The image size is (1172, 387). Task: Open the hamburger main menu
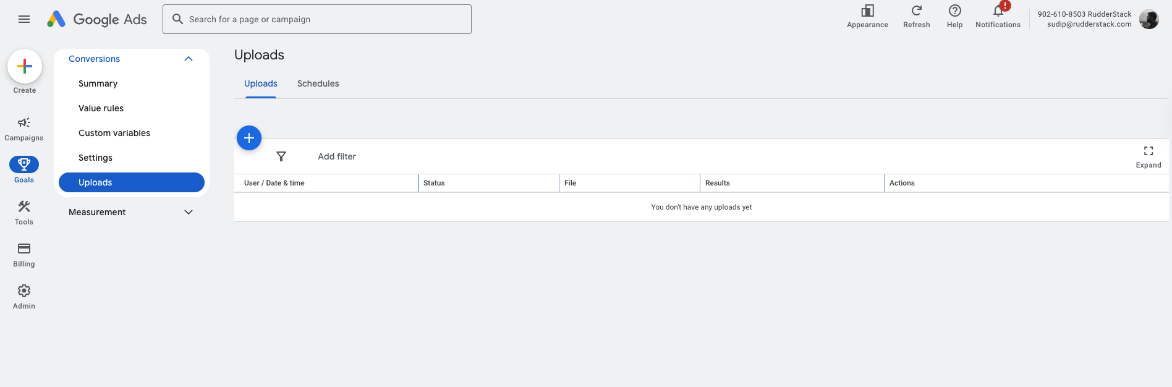coord(24,19)
